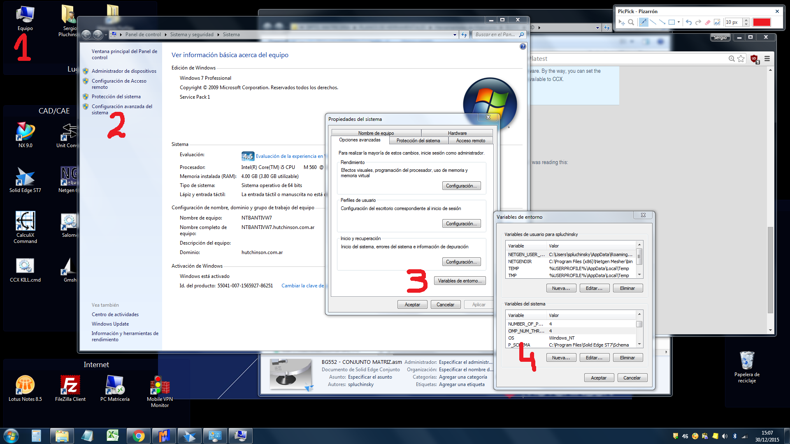Viewport: 790px width, 444px height.
Task: Click the Chrome page vertical scrollbar thumb
Action: pyautogui.click(x=770, y=270)
